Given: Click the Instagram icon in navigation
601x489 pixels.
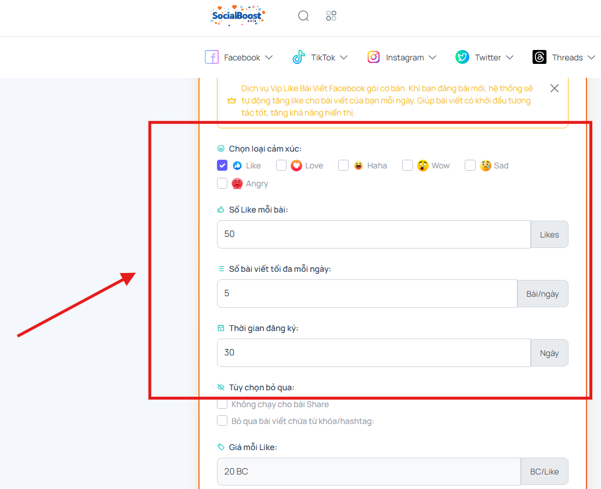Looking at the screenshot, I should tap(374, 57).
